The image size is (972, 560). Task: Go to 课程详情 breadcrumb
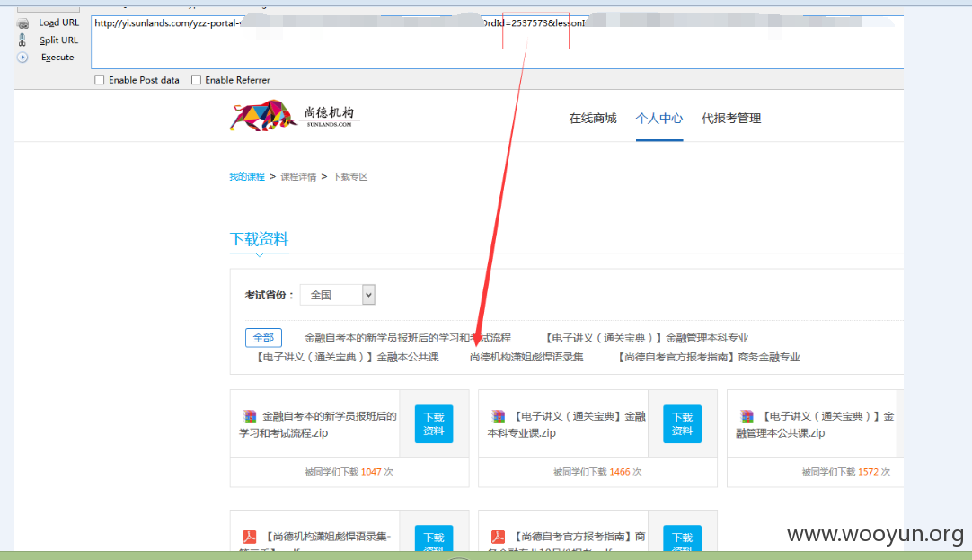click(298, 177)
